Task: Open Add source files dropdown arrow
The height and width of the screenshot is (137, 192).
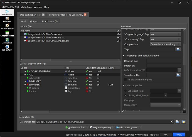Action: [x=88, y=128]
